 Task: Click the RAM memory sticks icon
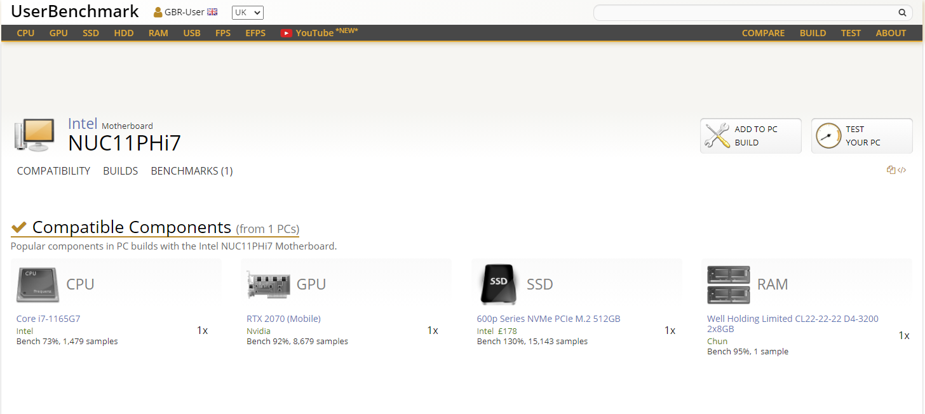click(x=729, y=284)
